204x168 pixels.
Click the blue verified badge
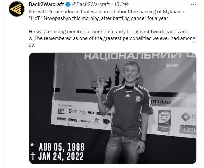pos(68,4)
